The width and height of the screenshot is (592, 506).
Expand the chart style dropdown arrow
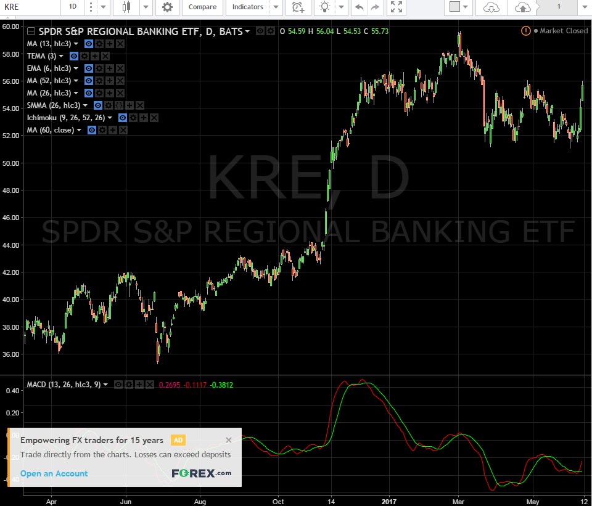pyautogui.click(x=146, y=7)
